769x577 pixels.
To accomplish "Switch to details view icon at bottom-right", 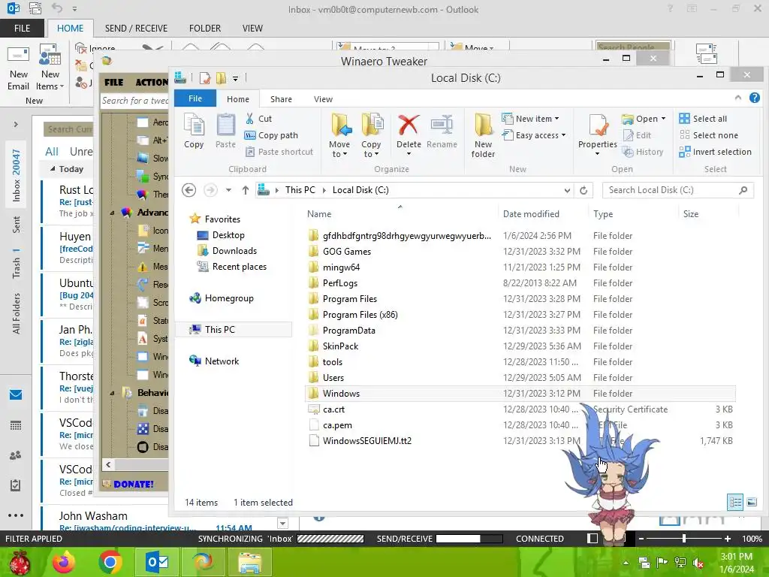I will [x=735, y=502].
